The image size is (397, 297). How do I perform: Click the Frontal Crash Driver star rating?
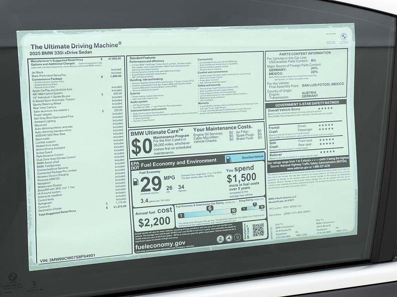click(x=326, y=125)
